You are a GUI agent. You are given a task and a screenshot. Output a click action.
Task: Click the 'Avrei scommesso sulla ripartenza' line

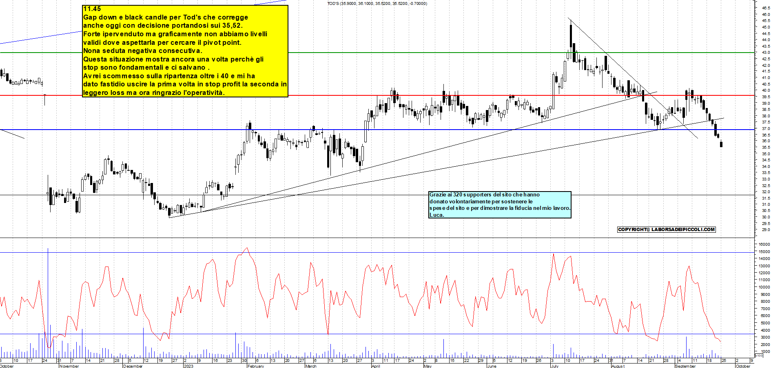[169, 76]
